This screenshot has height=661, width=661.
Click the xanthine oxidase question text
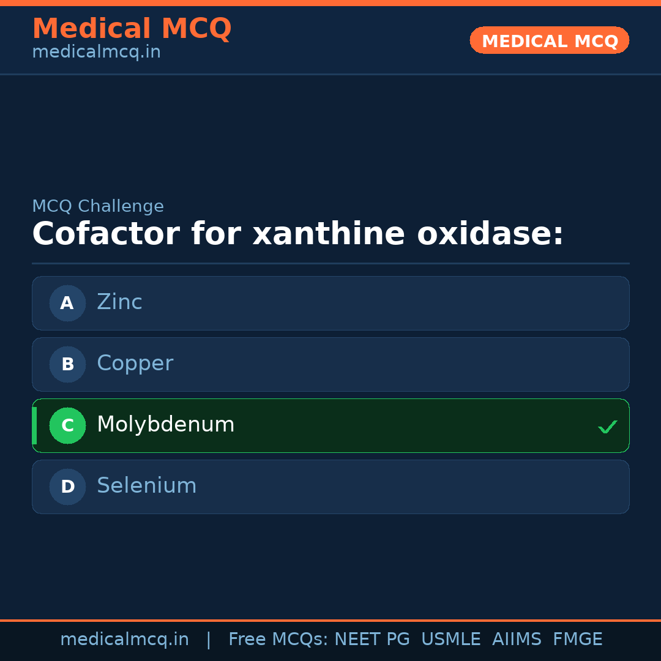(x=297, y=234)
